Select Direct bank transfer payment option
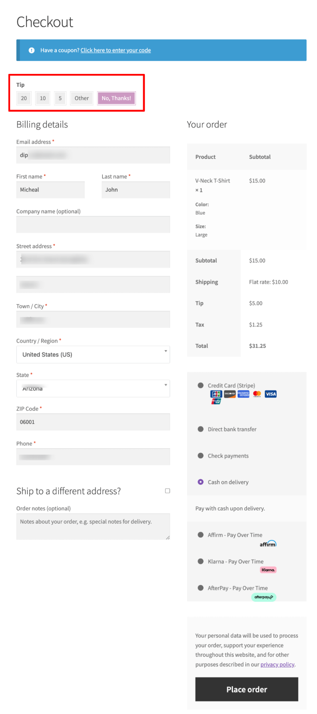Screen dimensions: 317x714 201,429
